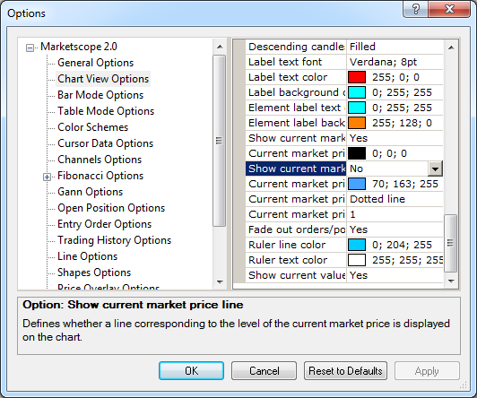The width and height of the screenshot is (477, 398).
Task: Select the Ruler text color row label
Action: (288, 260)
